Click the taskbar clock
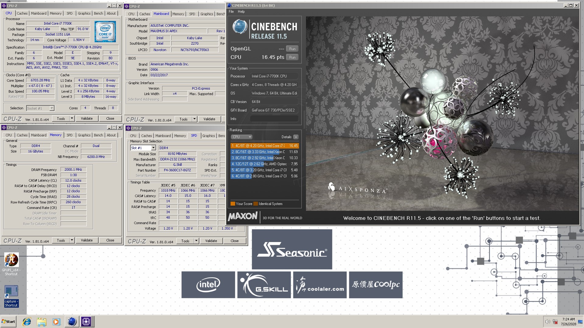 568,322
